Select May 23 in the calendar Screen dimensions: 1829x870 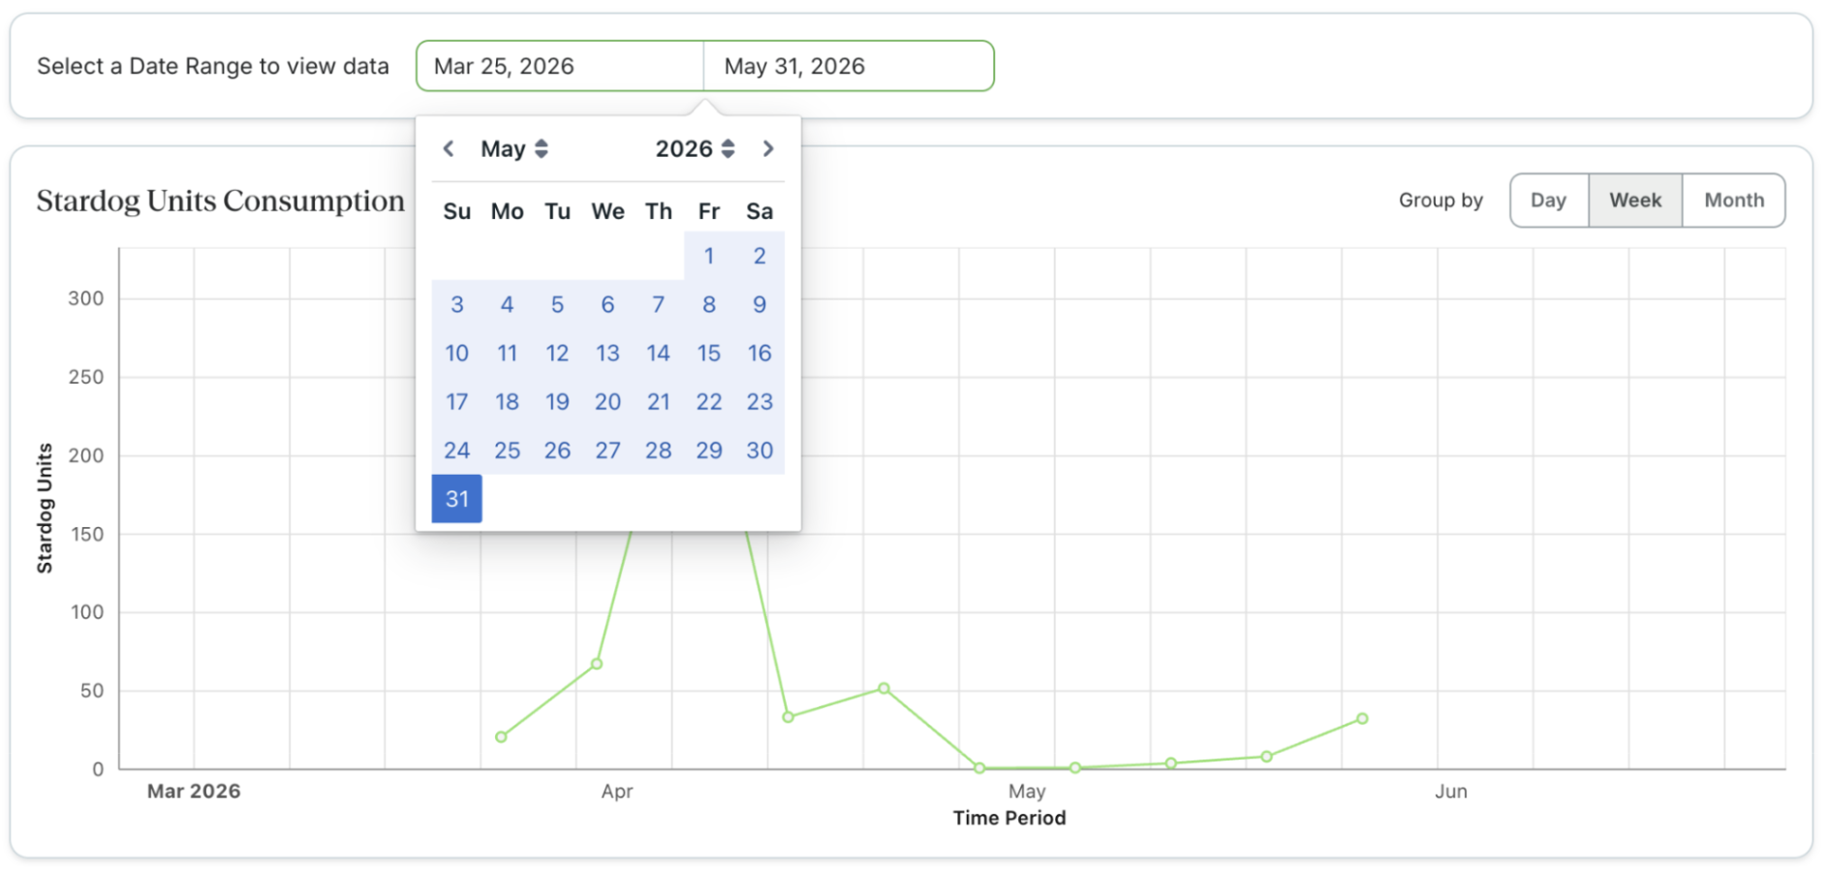(759, 401)
